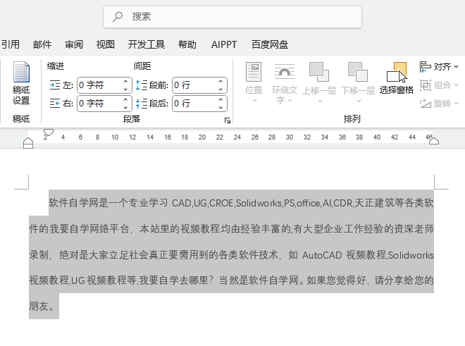
Task: Switch to the 视图 view tab
Action: 105,44
